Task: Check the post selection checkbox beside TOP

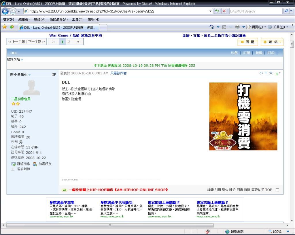Action: tap(277, 190)
